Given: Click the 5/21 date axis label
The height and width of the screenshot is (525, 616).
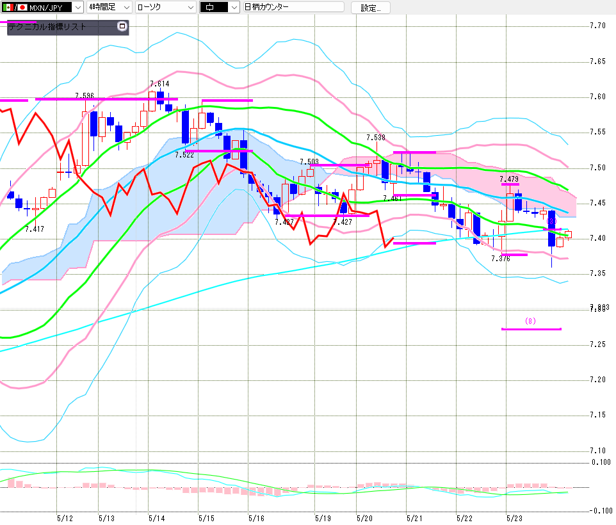Looking at the screenshot, I should pos(414,519).
